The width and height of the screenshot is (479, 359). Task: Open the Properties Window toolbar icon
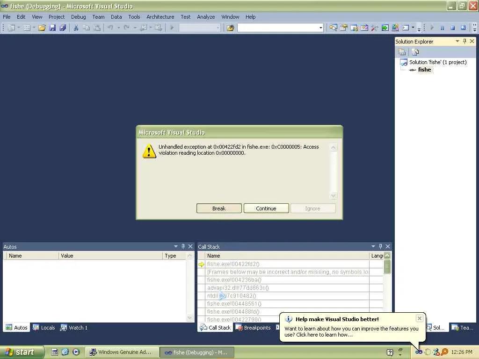pyautogui.click(x=344, y=28)
